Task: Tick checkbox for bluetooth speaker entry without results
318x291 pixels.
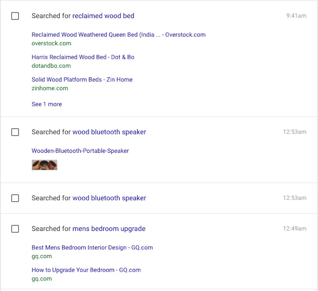Action: [15, 198]
